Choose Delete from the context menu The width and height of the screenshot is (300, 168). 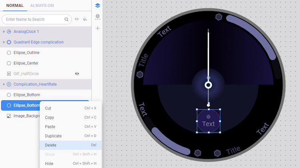[x=51, y=145]
